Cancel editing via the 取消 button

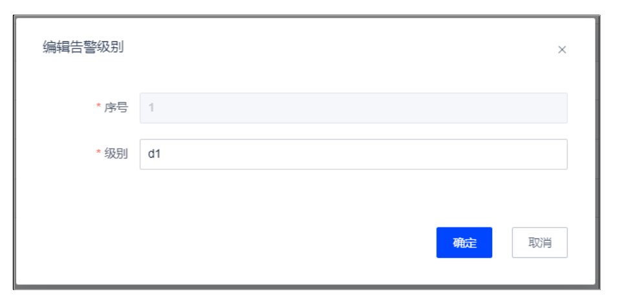539,242
